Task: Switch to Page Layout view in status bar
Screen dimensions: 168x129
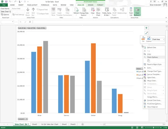Action: pos(137,128)
